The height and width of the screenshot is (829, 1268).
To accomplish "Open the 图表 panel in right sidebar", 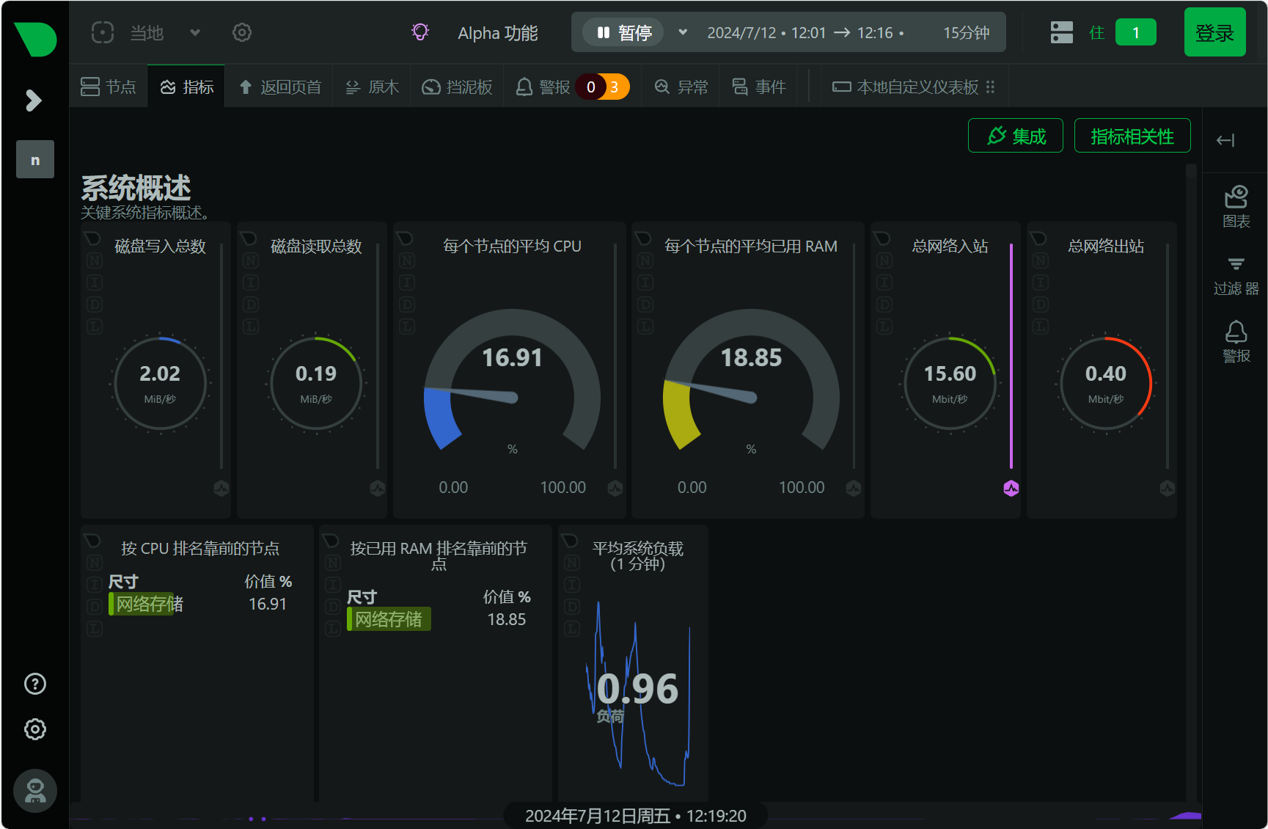I will tap(1236, 206).
